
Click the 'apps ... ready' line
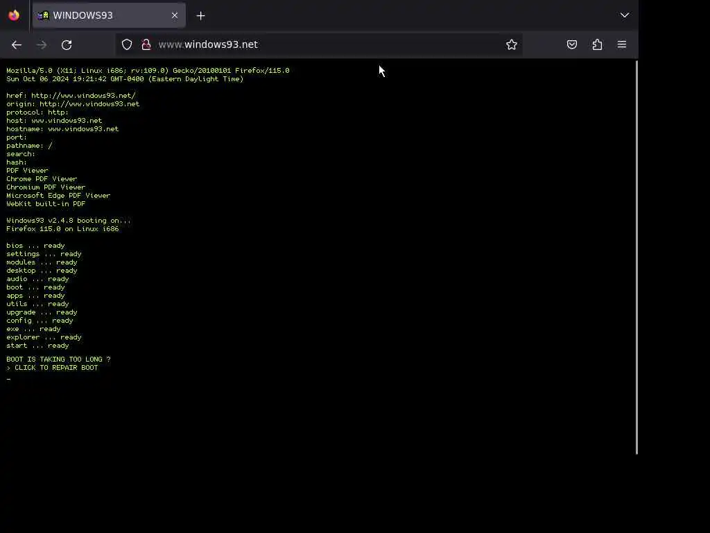point(36,296)
